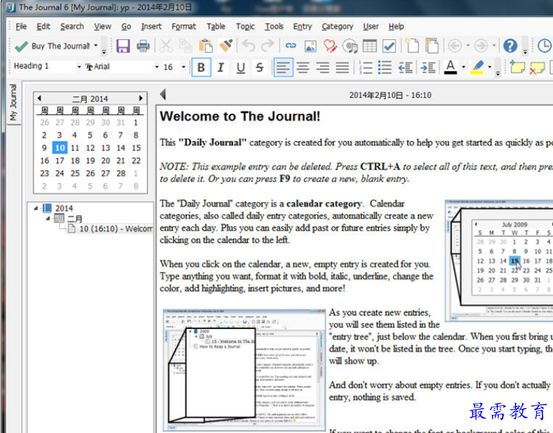The width and height of the screenshot is (553, 433).
Task: Select February 25 on calendar
Action: tap(75, 173)
